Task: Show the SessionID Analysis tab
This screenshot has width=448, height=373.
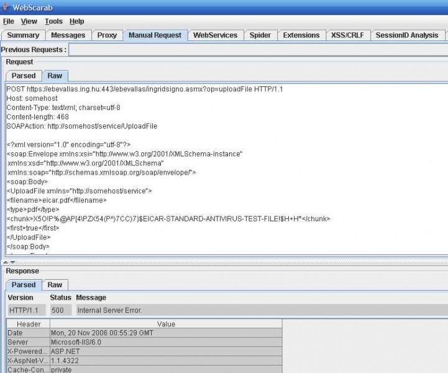Action: click(x=406, y=35)
